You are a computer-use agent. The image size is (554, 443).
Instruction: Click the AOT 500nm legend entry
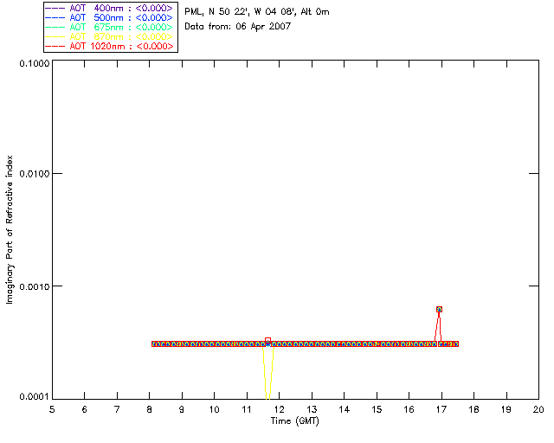tap(109, 17)
